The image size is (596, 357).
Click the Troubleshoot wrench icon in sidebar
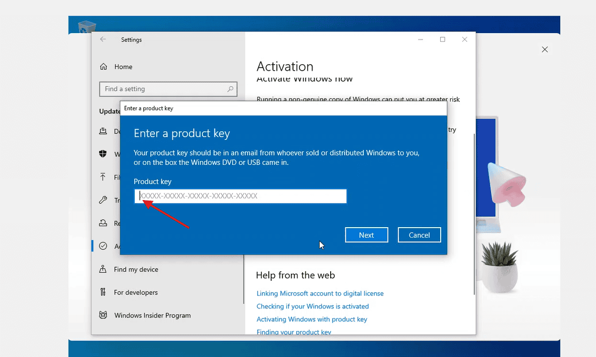(x=103, y=200)
